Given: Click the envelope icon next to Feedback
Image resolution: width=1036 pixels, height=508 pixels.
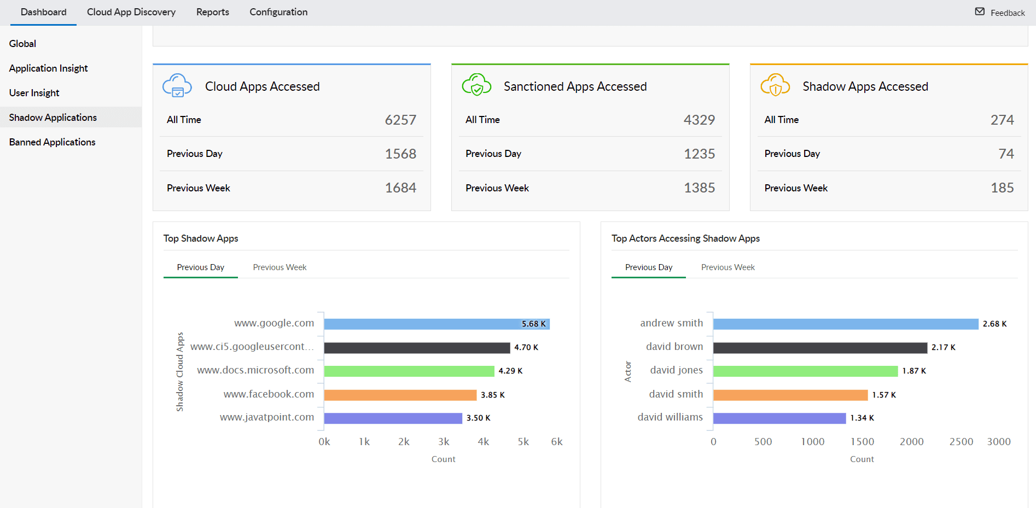Looking at the screenshot, I should (x=979, y=10).
